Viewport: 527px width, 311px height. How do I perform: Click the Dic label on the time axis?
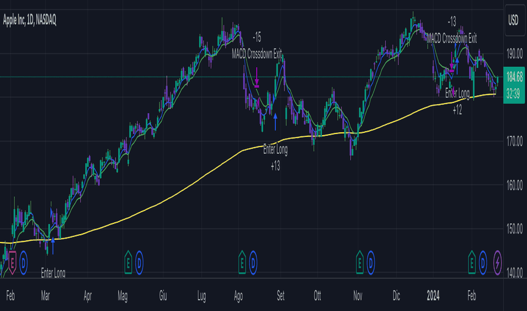pyautogui.click(x=396, y=296)
